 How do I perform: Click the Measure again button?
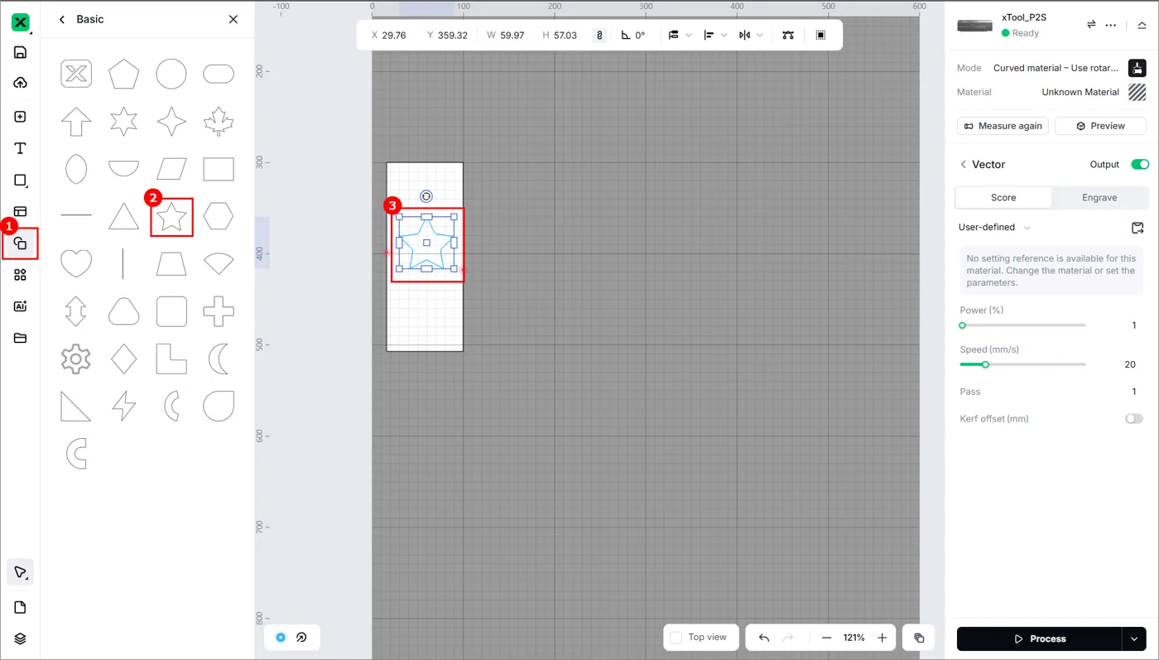[1003, 126]
